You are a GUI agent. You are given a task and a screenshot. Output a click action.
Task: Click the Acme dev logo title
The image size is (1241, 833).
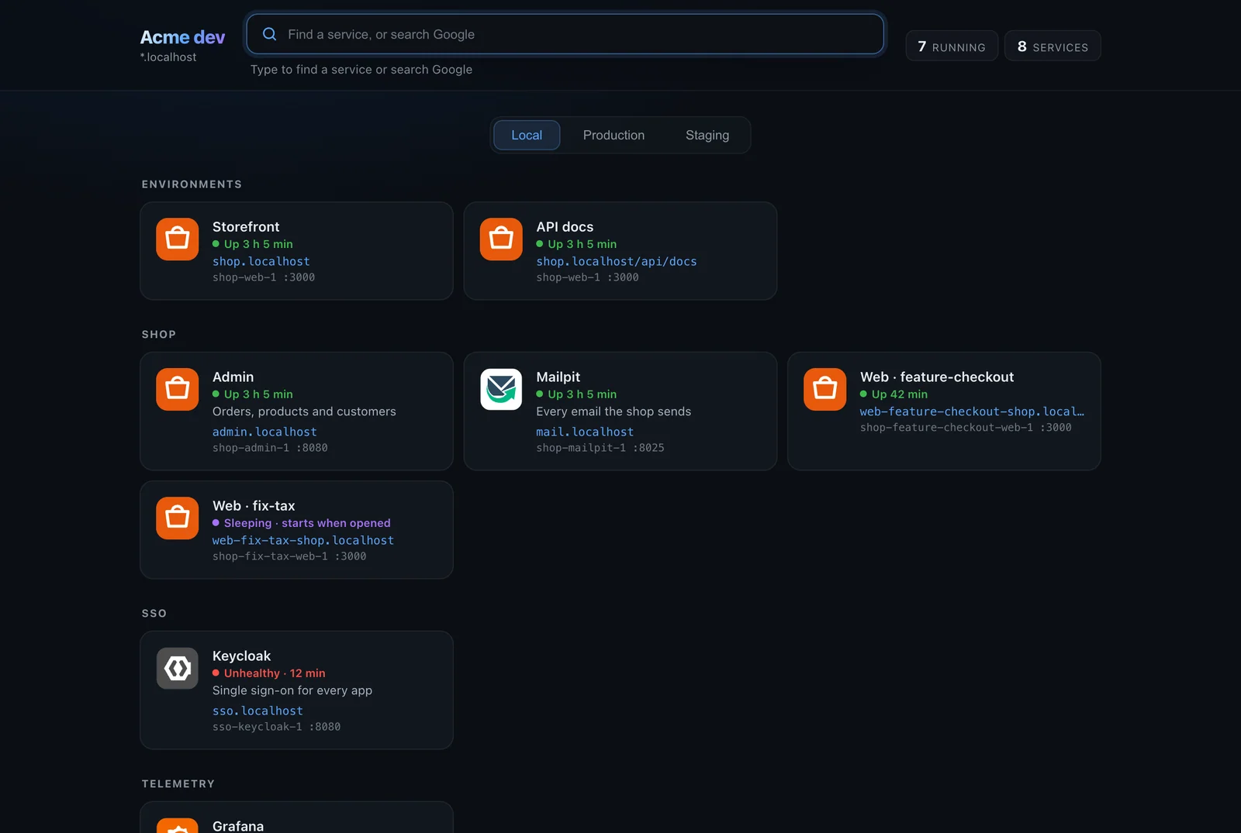click(182, 37)
